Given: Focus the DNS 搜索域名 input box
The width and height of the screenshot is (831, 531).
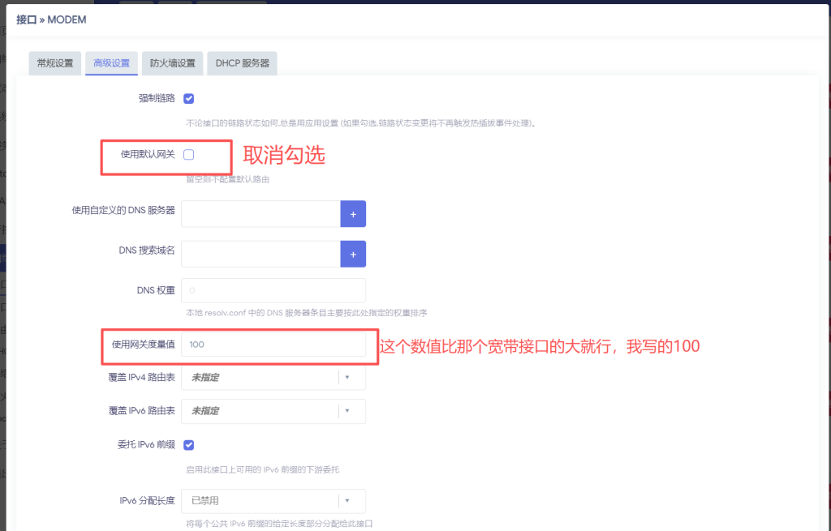Looking at the screenshot, I should point(260,254).
